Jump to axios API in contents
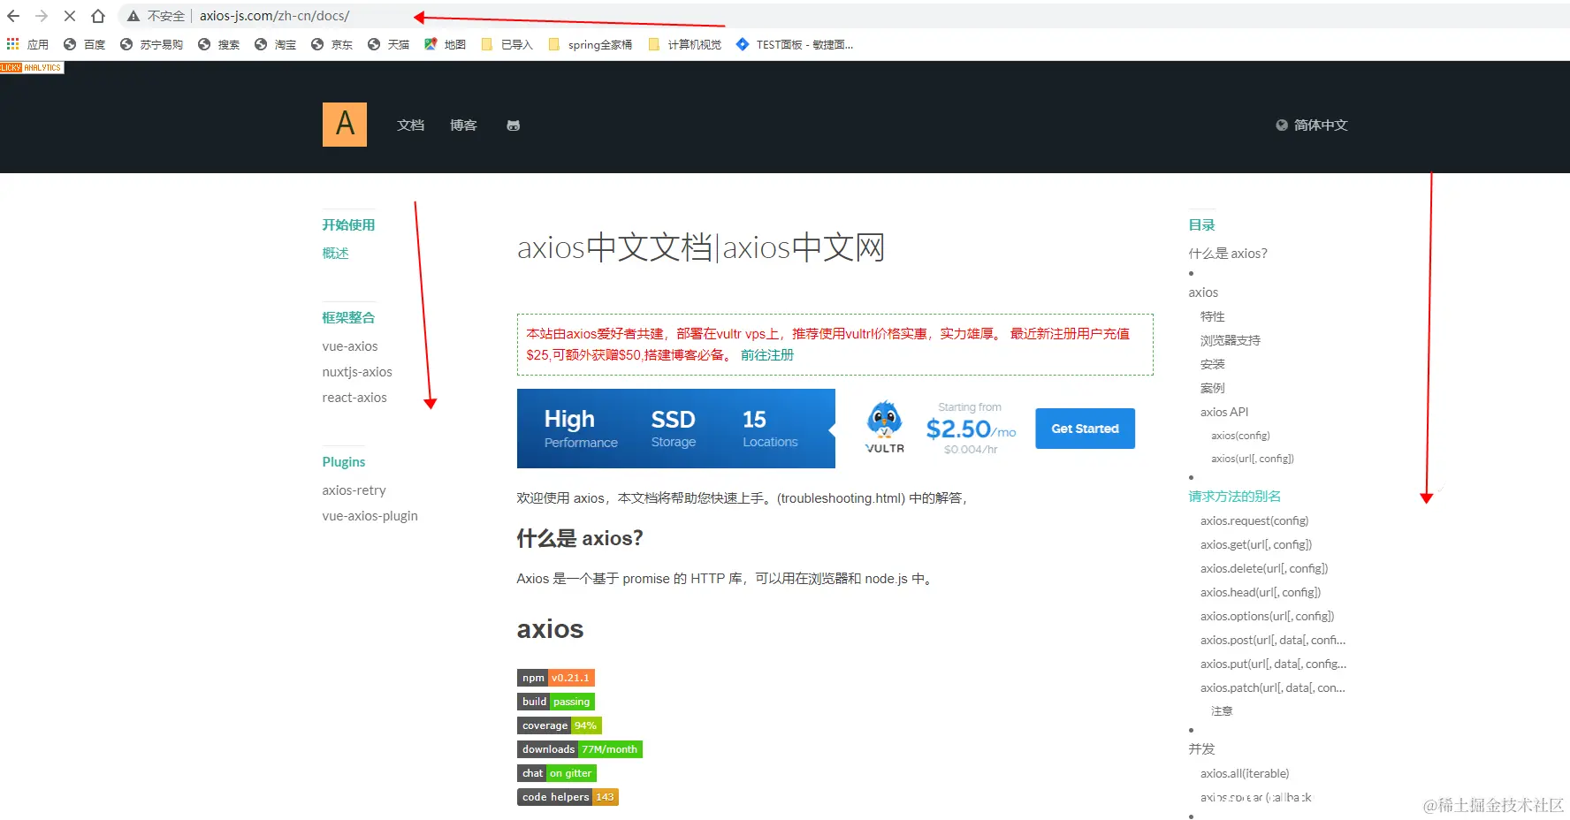1570x820 pixels. point(1224,412)
